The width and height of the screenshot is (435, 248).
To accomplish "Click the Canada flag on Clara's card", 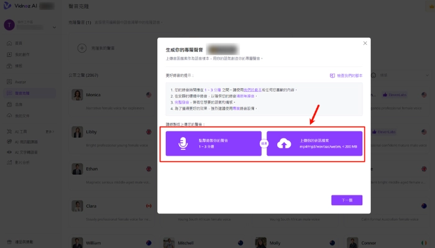I will [149, 206].
